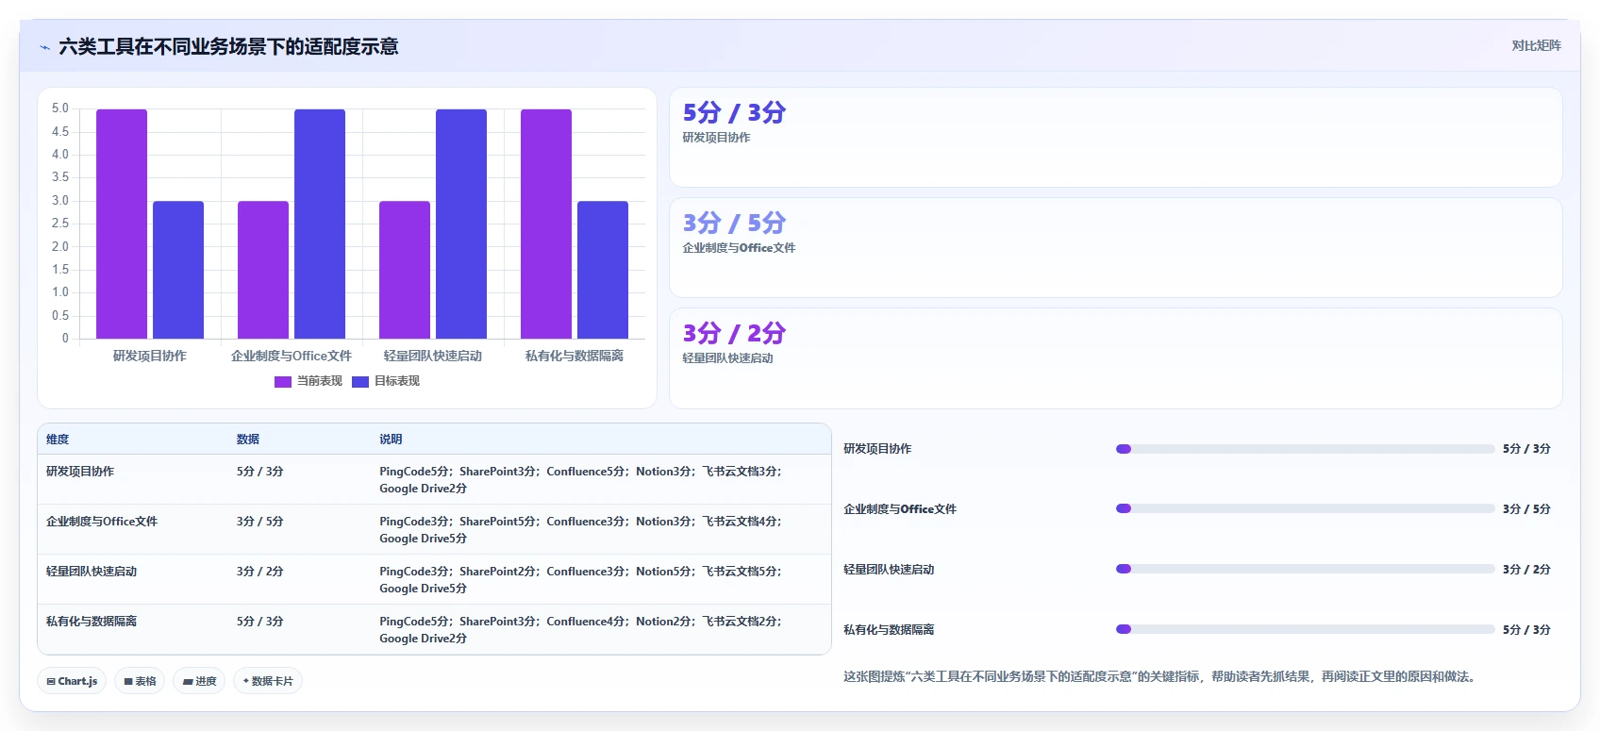The height and width of the screenshot is (731, 1600).
Task: Toggle the 当前表现 legend swatch
Action: coord(283,382)
